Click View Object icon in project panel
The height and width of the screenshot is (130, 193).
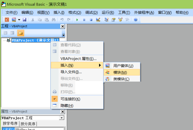point(12,33)
